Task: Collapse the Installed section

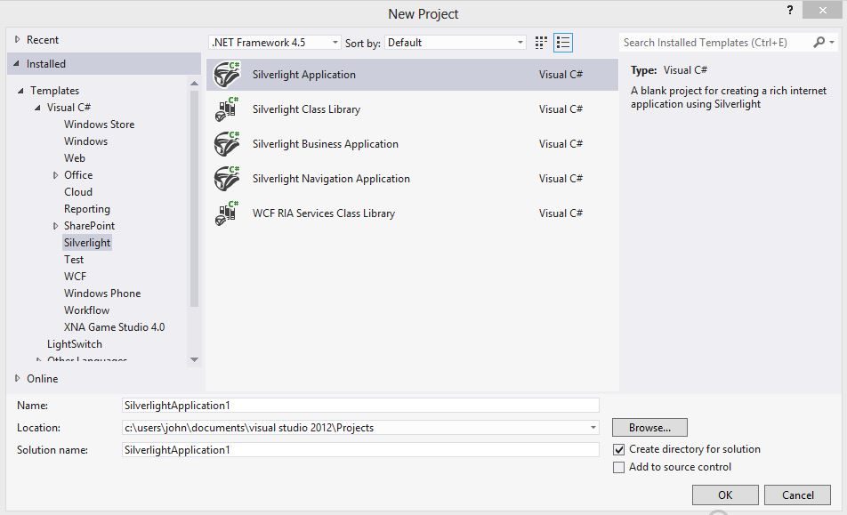Action: click(17, 64)
